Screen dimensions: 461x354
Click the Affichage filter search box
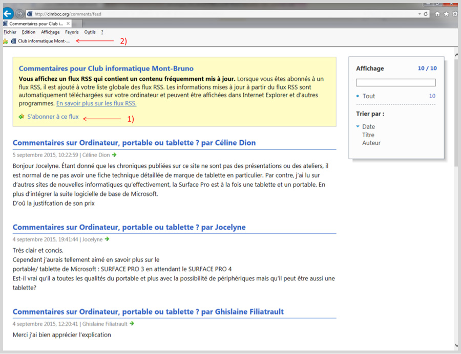point(395,82)
